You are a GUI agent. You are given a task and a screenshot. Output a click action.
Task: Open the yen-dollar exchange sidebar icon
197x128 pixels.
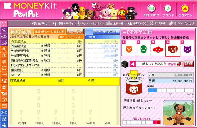coord(4,112)
